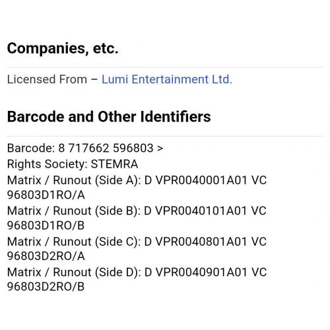This screenshot has height=330, width=330.
Task: Click the Rights Society: field label
Action: click(x=48, y=164)
